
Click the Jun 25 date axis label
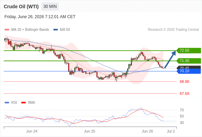(x=90, y=131)
